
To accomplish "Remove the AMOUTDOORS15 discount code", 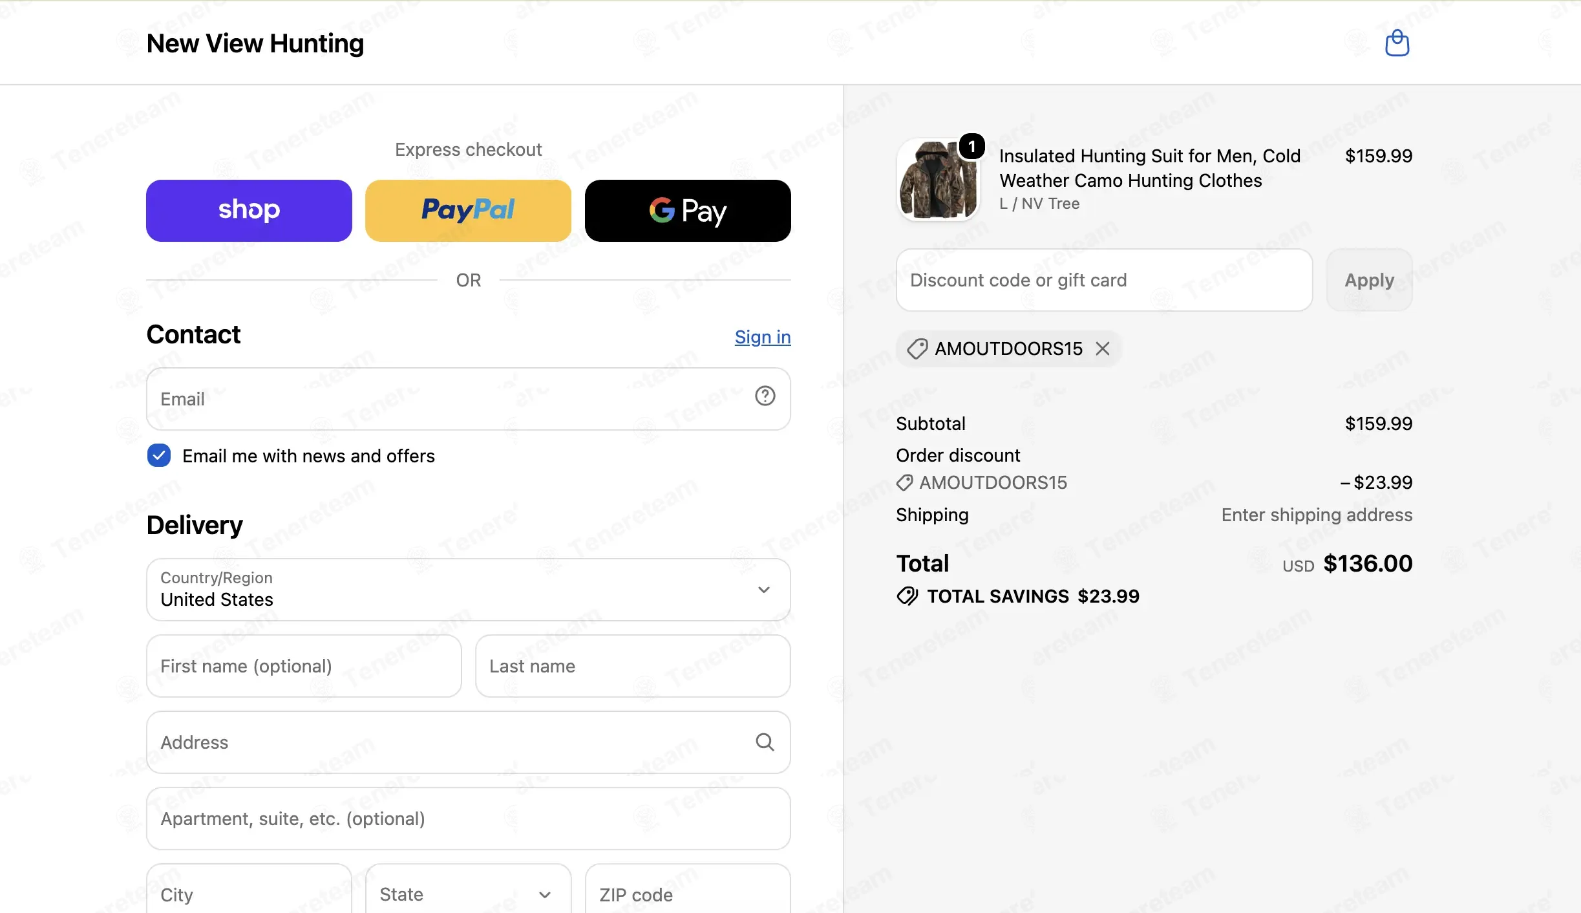I will [1103, 349].
